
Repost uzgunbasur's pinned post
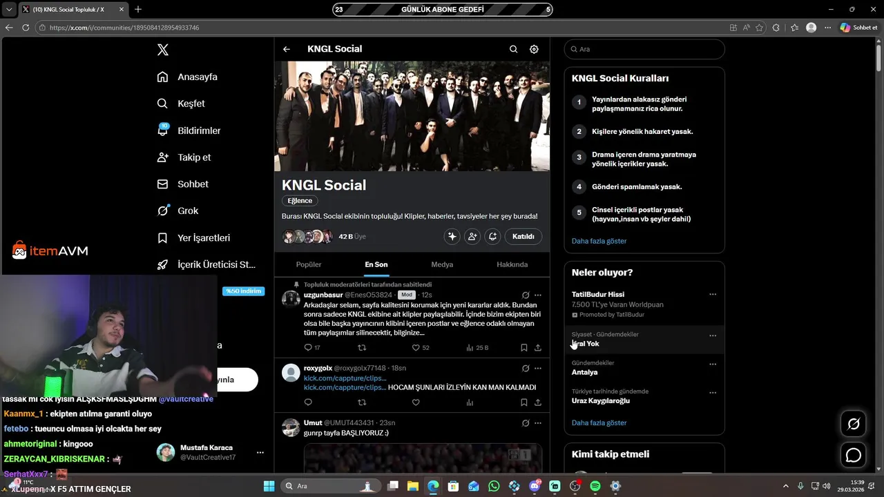click(362, 347)
